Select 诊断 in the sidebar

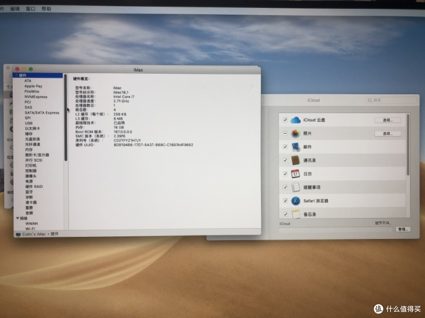29,197
